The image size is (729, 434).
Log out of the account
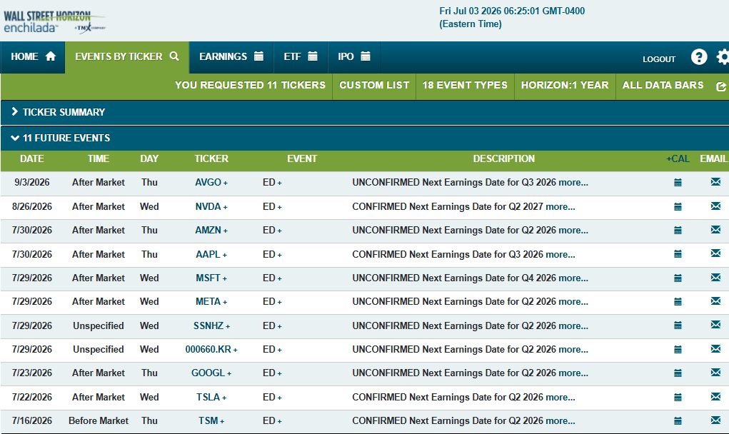(659, 59)
